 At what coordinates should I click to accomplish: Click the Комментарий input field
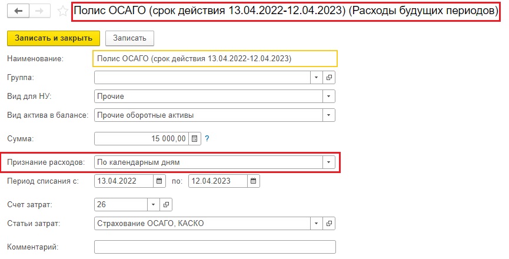point(215,247)
